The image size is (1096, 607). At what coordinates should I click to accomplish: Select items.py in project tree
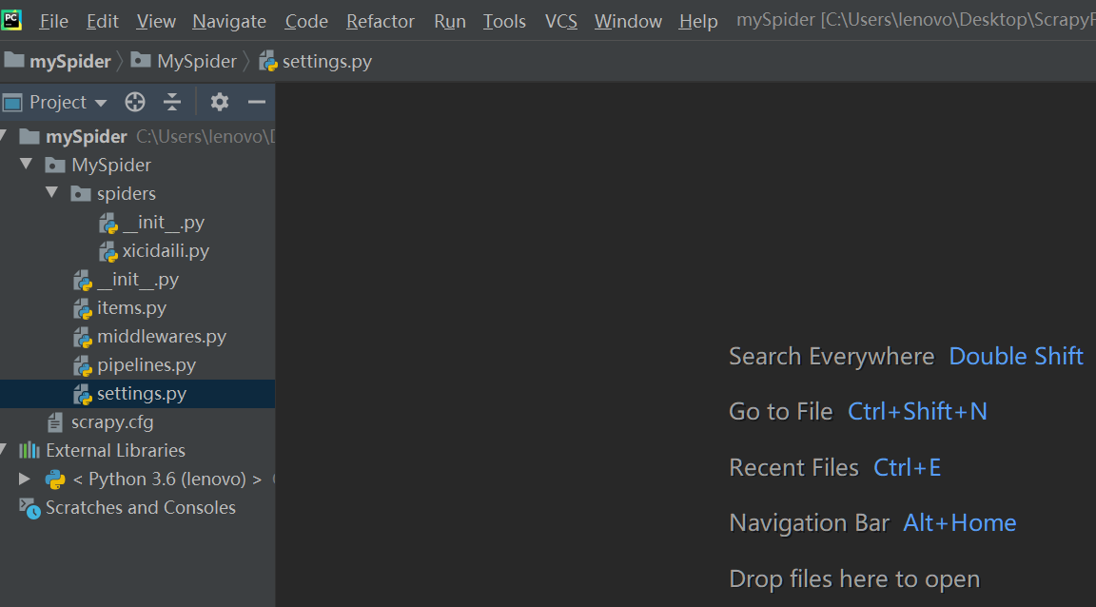(x=131, y=308)
